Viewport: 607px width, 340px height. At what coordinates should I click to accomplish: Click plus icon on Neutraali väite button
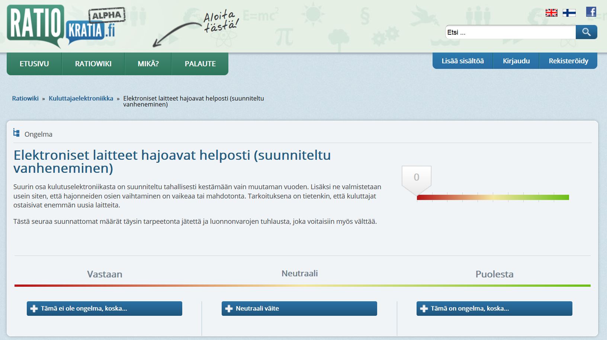(x=229, y=309)
